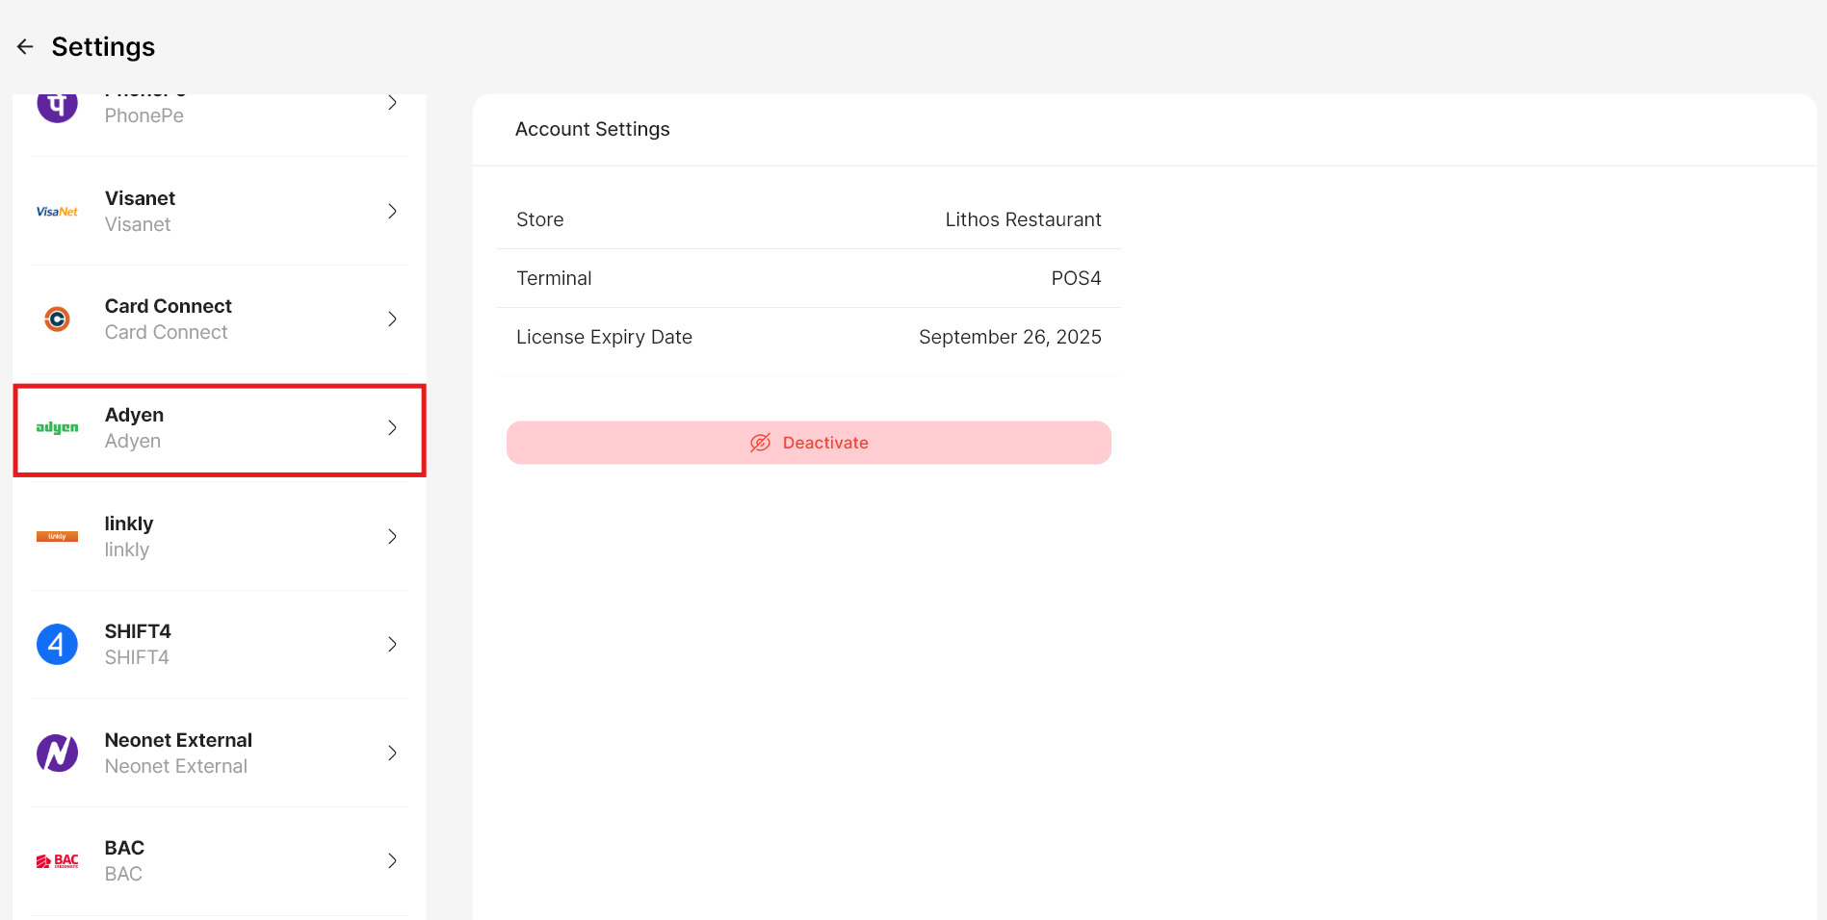Select the Adyen payment provider

pyautogui.click(x=220, y=430)
